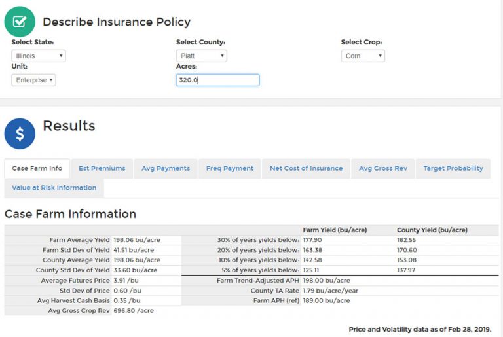Click the Farm Trend-Adjusted APH value 198.00 bu/acre

pos(327,281)
